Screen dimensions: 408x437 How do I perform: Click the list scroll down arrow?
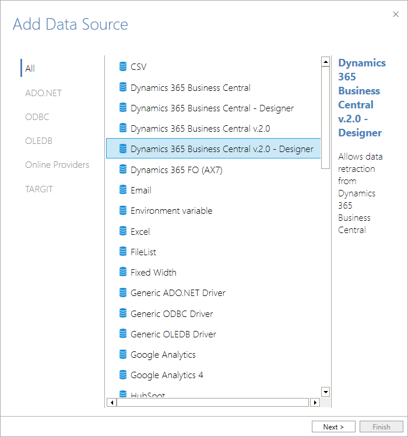coord(325,392)
